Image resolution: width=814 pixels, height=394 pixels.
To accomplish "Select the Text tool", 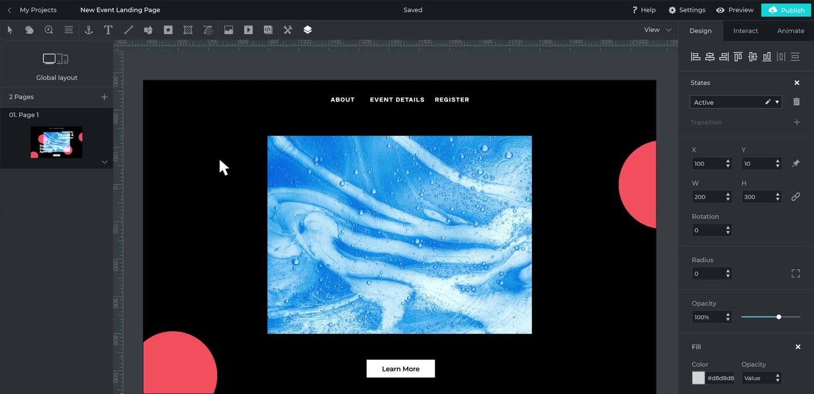I will (x=108, y=29).
